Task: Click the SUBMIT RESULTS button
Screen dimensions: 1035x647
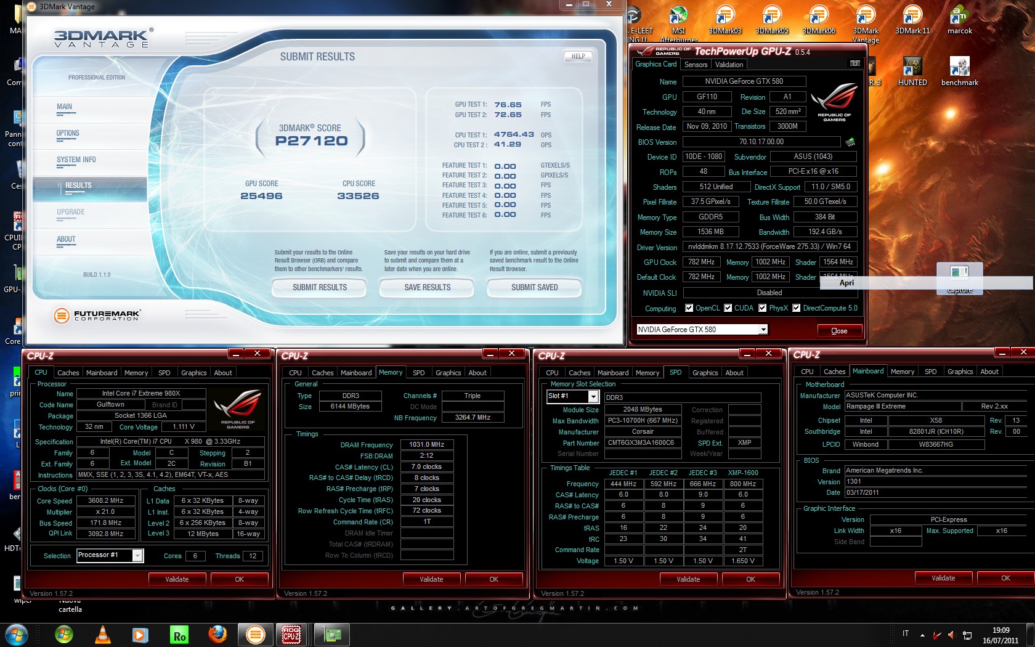Action: 320,287
